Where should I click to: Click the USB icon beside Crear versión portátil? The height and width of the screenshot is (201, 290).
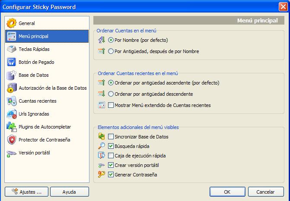point(102,165)
